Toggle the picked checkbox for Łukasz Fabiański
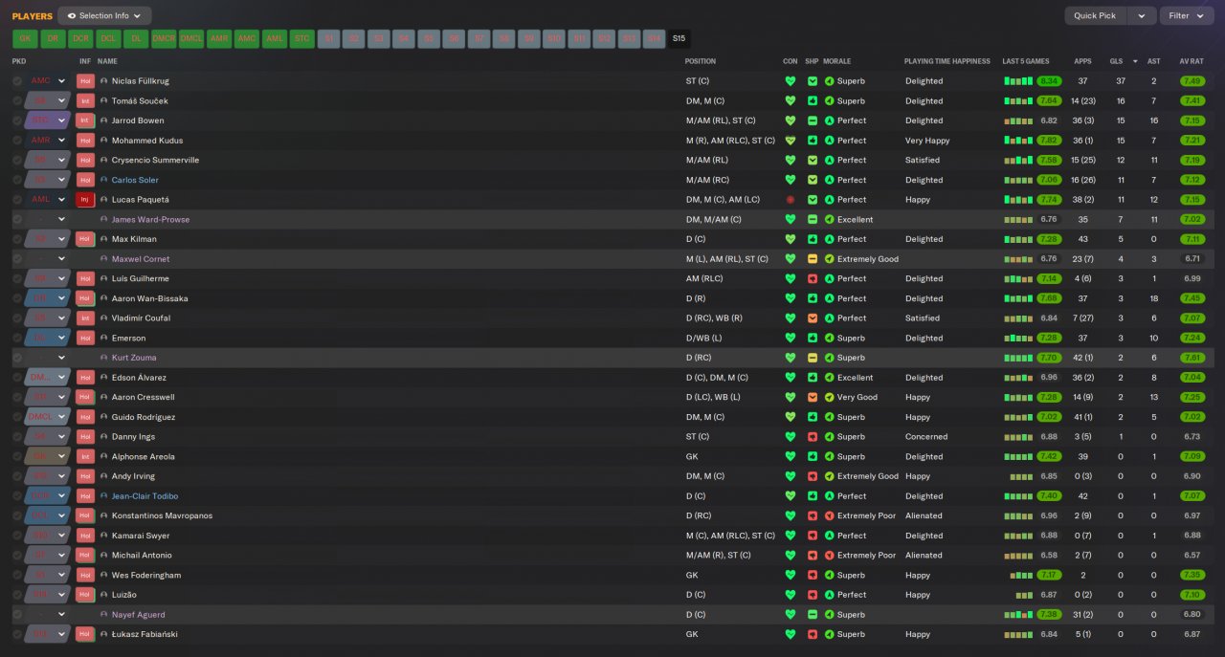 coord(17,634)
